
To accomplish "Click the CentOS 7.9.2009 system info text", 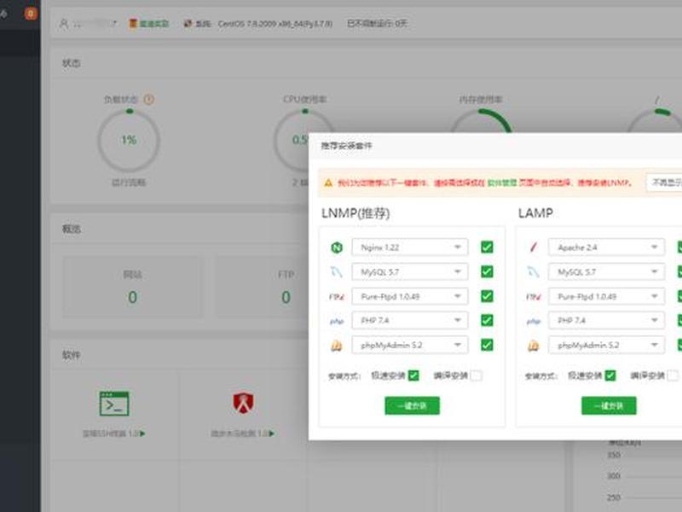I will click(275, 24).
